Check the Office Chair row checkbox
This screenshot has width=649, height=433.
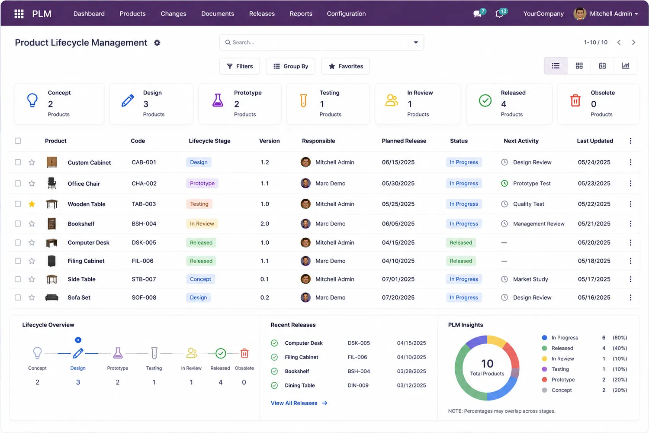[18, 184]
